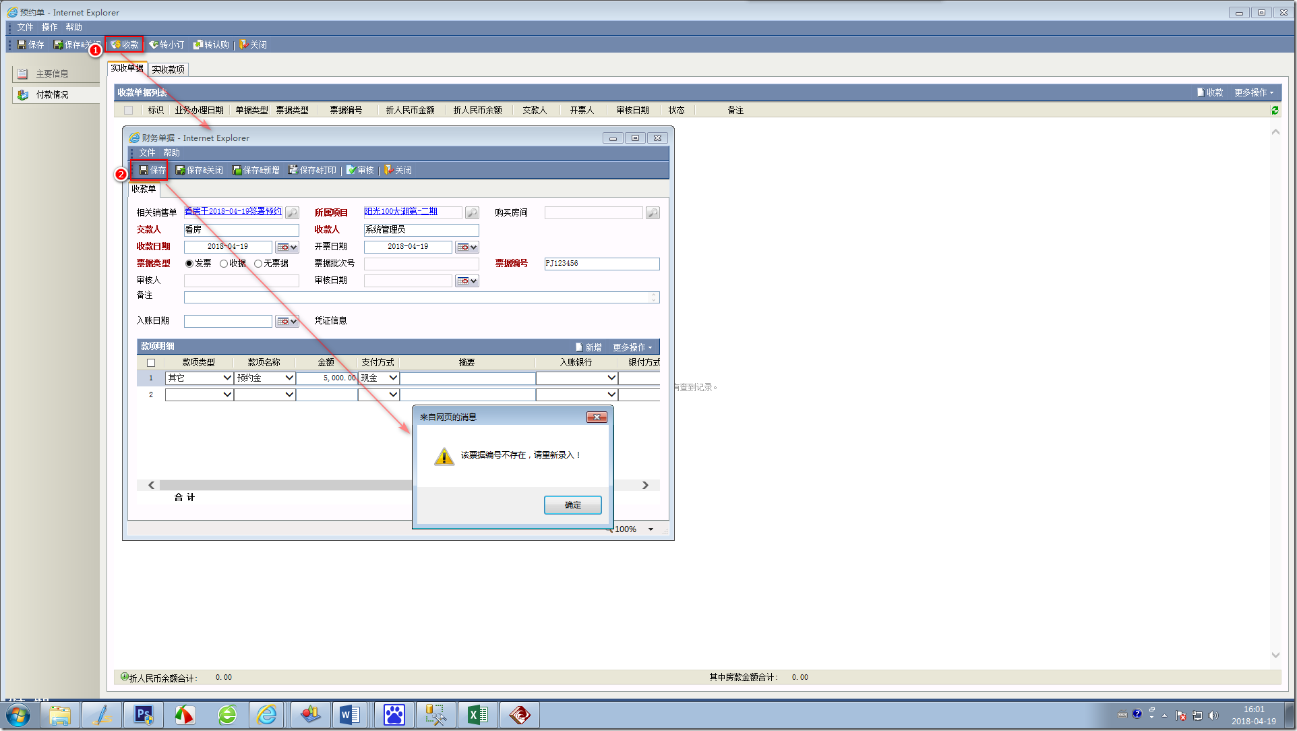Close the 来自网页的消息 dialog

[597, 417]
